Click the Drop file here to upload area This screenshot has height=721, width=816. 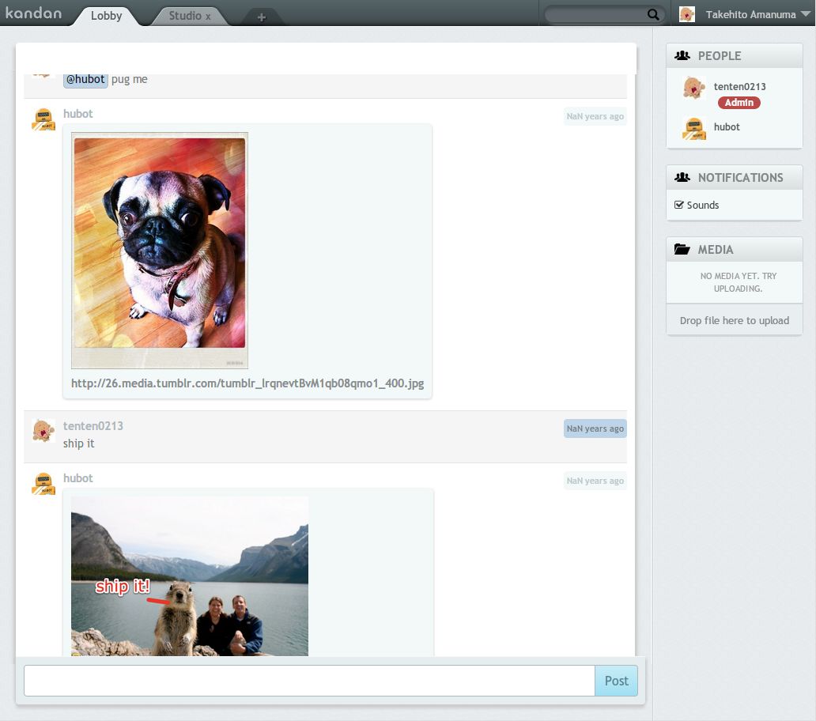point(734,320)
